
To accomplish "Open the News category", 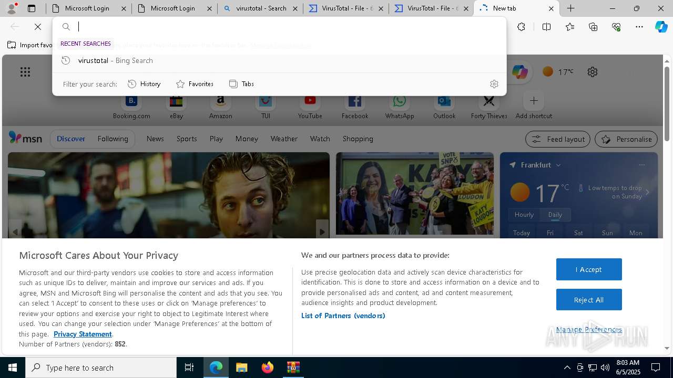I will click(155, 139).
